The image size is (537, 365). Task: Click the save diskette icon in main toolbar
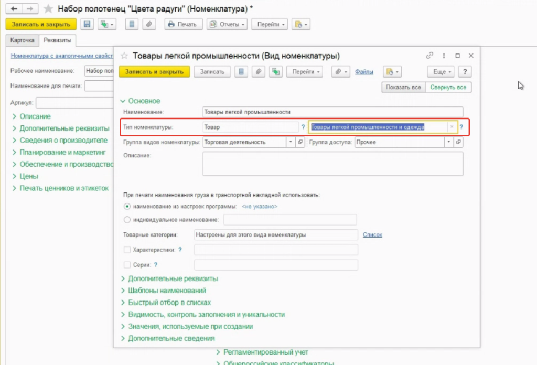[x=87, y=24]
